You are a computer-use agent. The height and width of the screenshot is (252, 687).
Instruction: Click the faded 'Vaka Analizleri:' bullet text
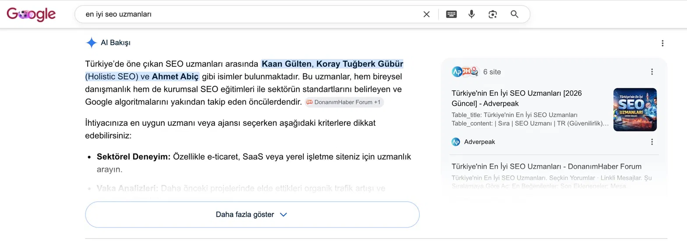pos(127,189)
